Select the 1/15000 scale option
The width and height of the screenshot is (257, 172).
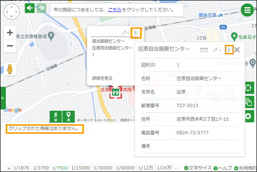coord(80,168)
